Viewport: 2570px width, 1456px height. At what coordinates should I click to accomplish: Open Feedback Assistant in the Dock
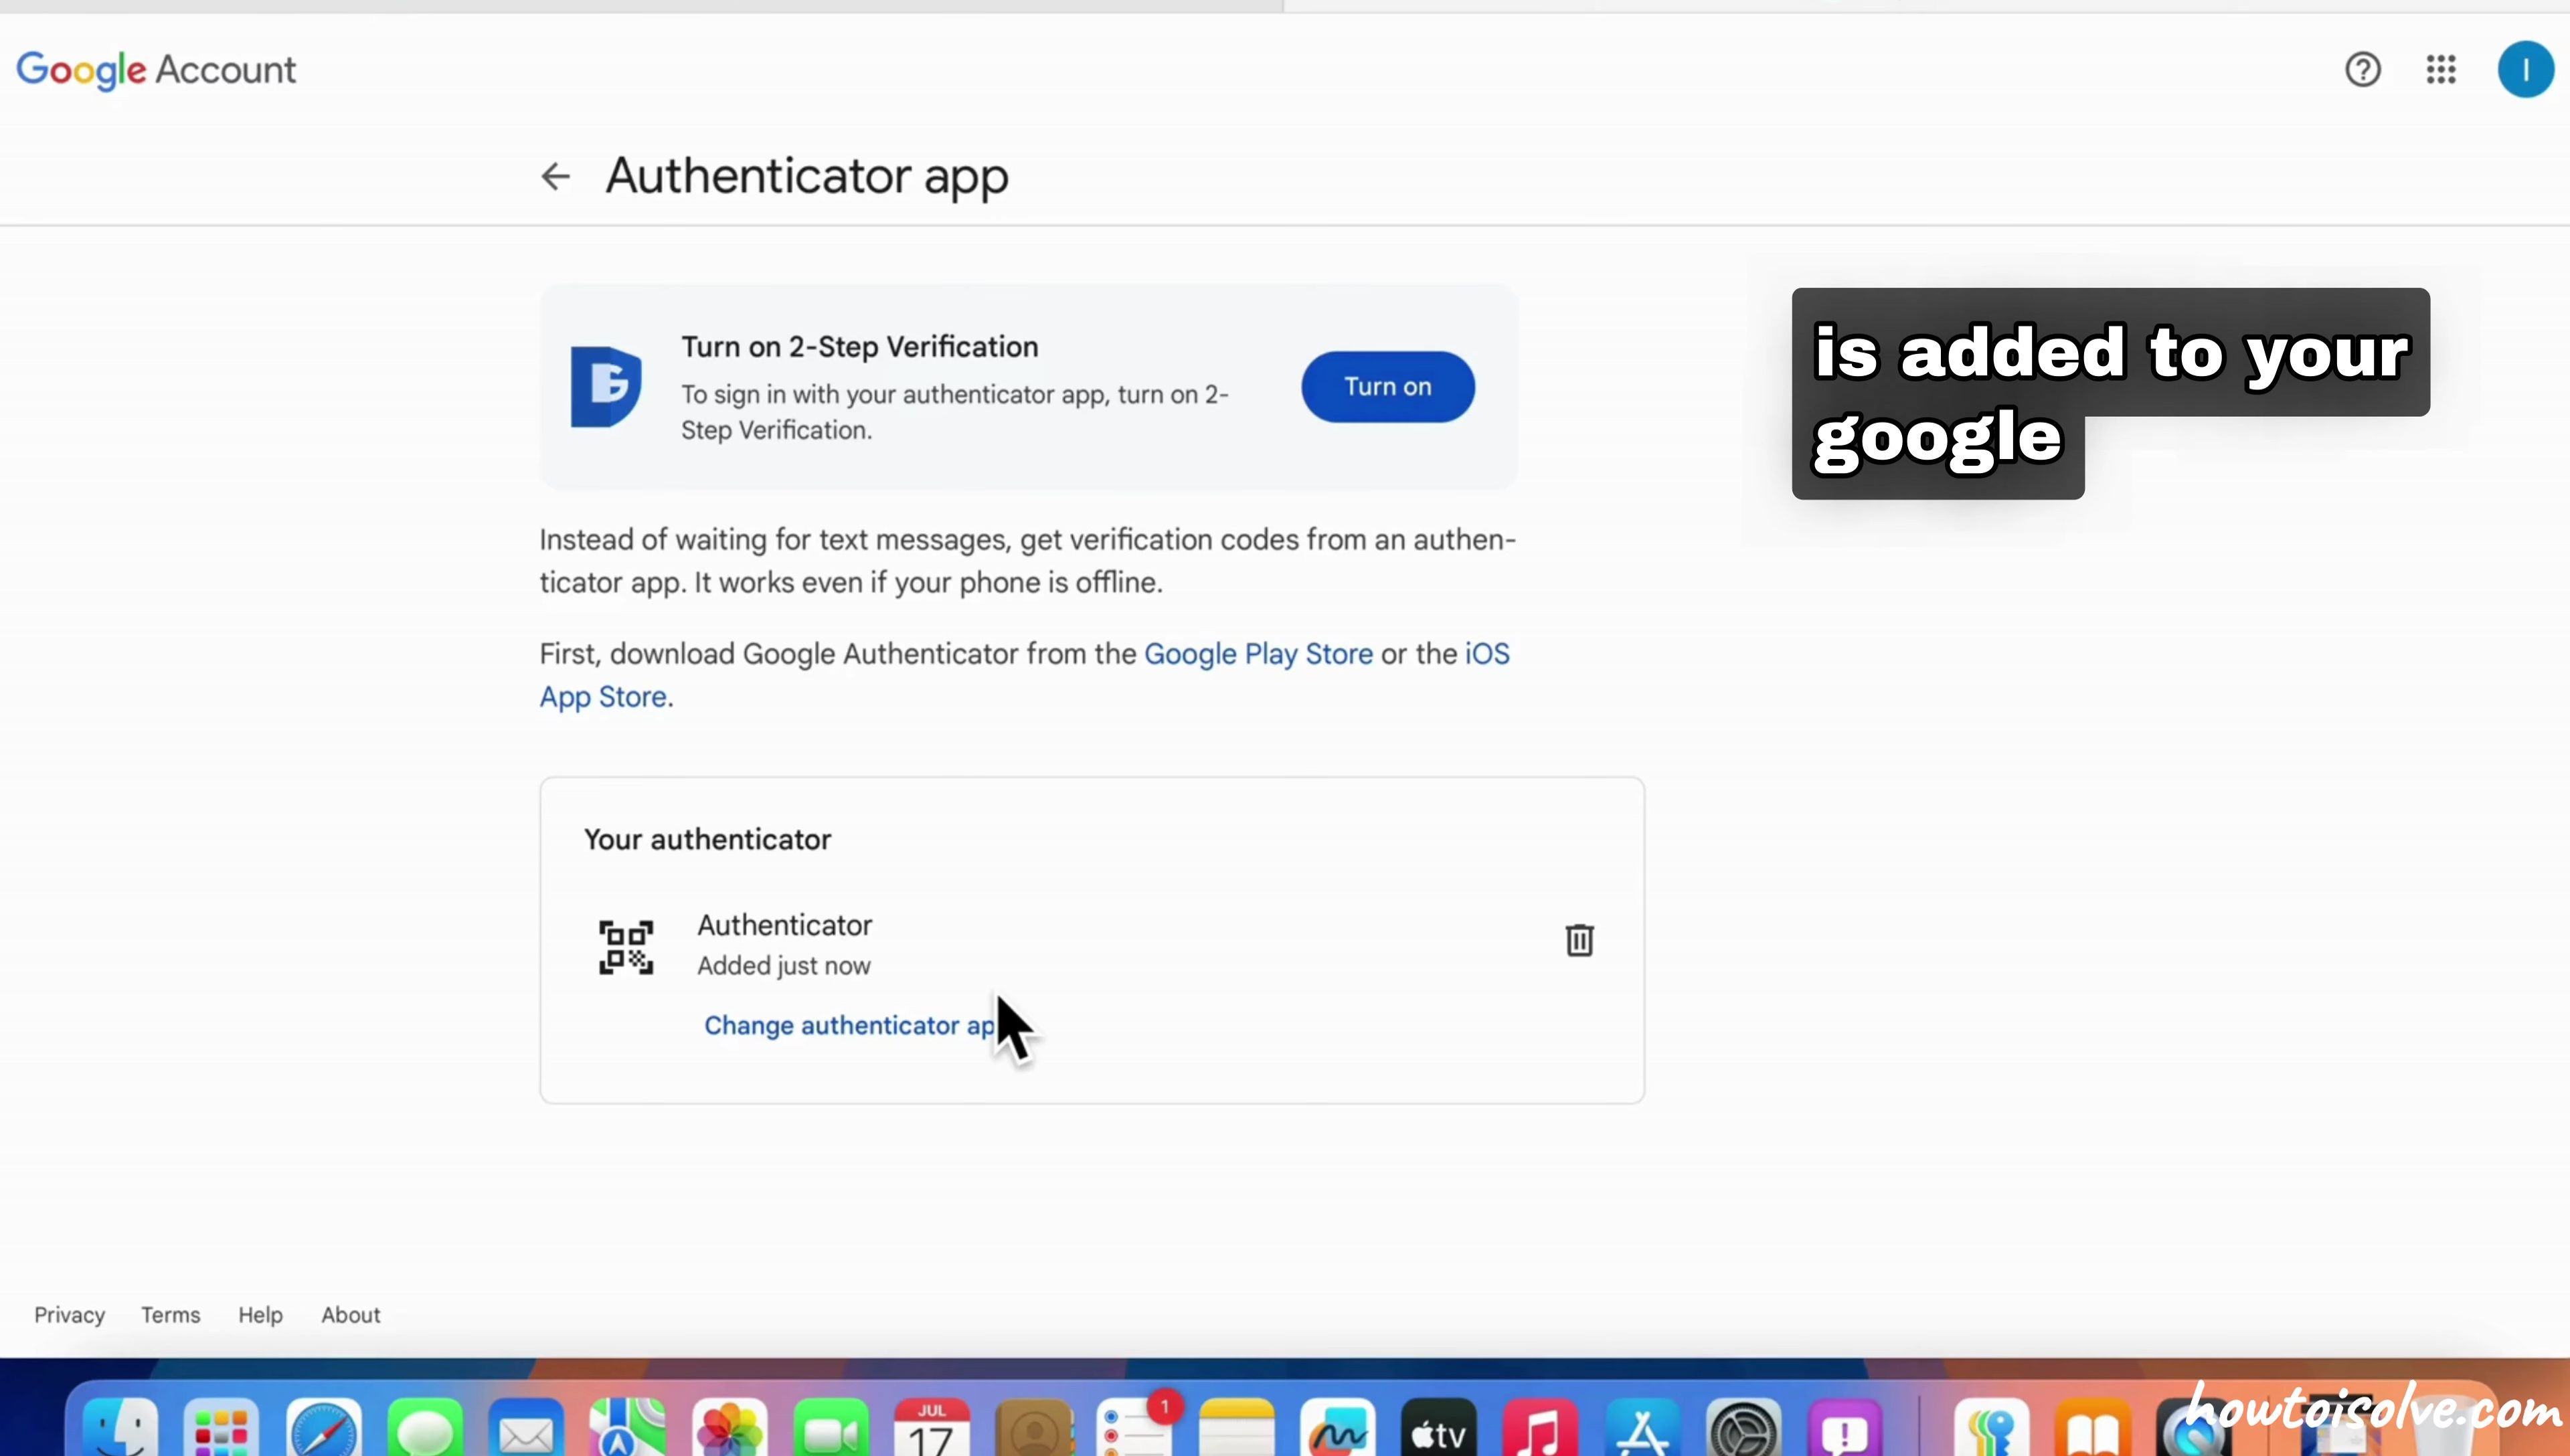[x=1846, y=1428]
